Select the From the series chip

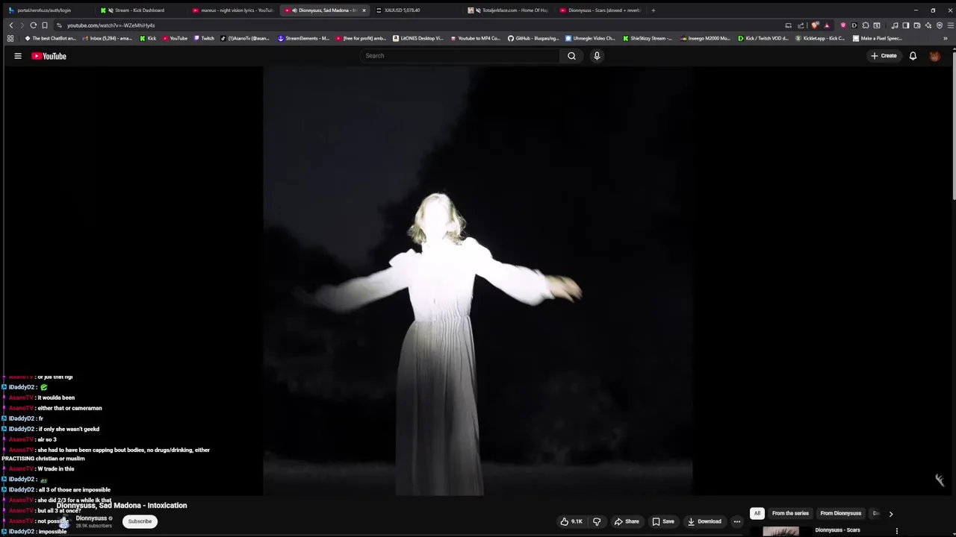pos(790,513)
